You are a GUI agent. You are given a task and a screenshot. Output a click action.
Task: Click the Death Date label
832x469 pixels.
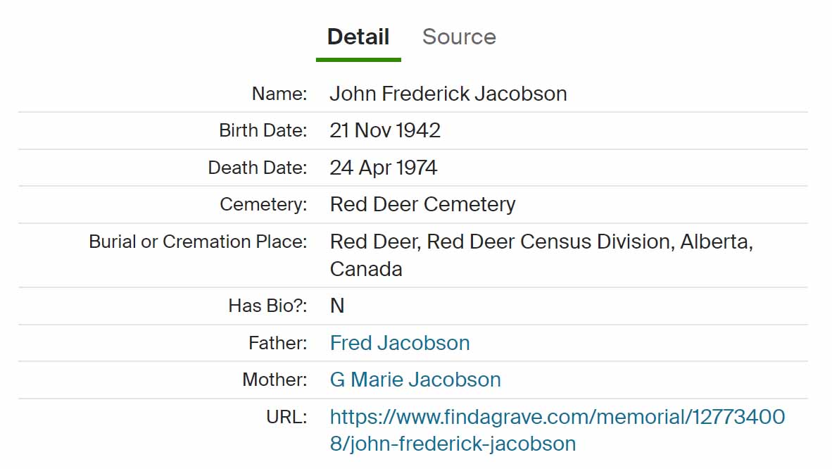coord(258,168)
